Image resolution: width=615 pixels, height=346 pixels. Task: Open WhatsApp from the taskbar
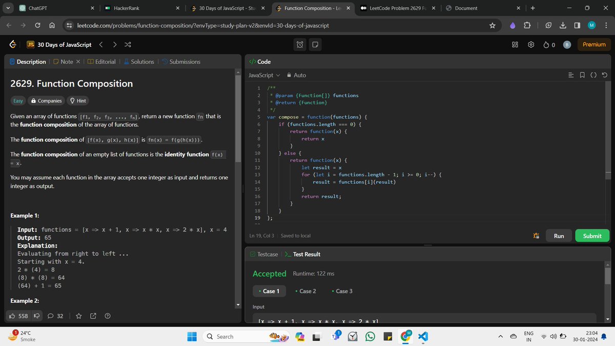coord(370,337)
